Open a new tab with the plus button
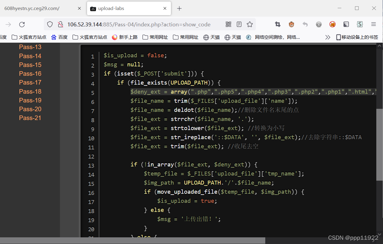Image resolution: width=383 pixels, height=244 pixels. coord(179,8)
